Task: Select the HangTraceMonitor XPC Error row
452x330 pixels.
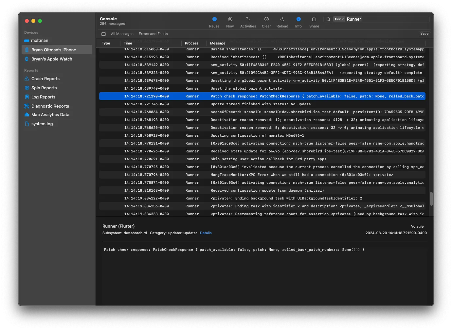Action: pyautogui.click(x=262, y=175)
